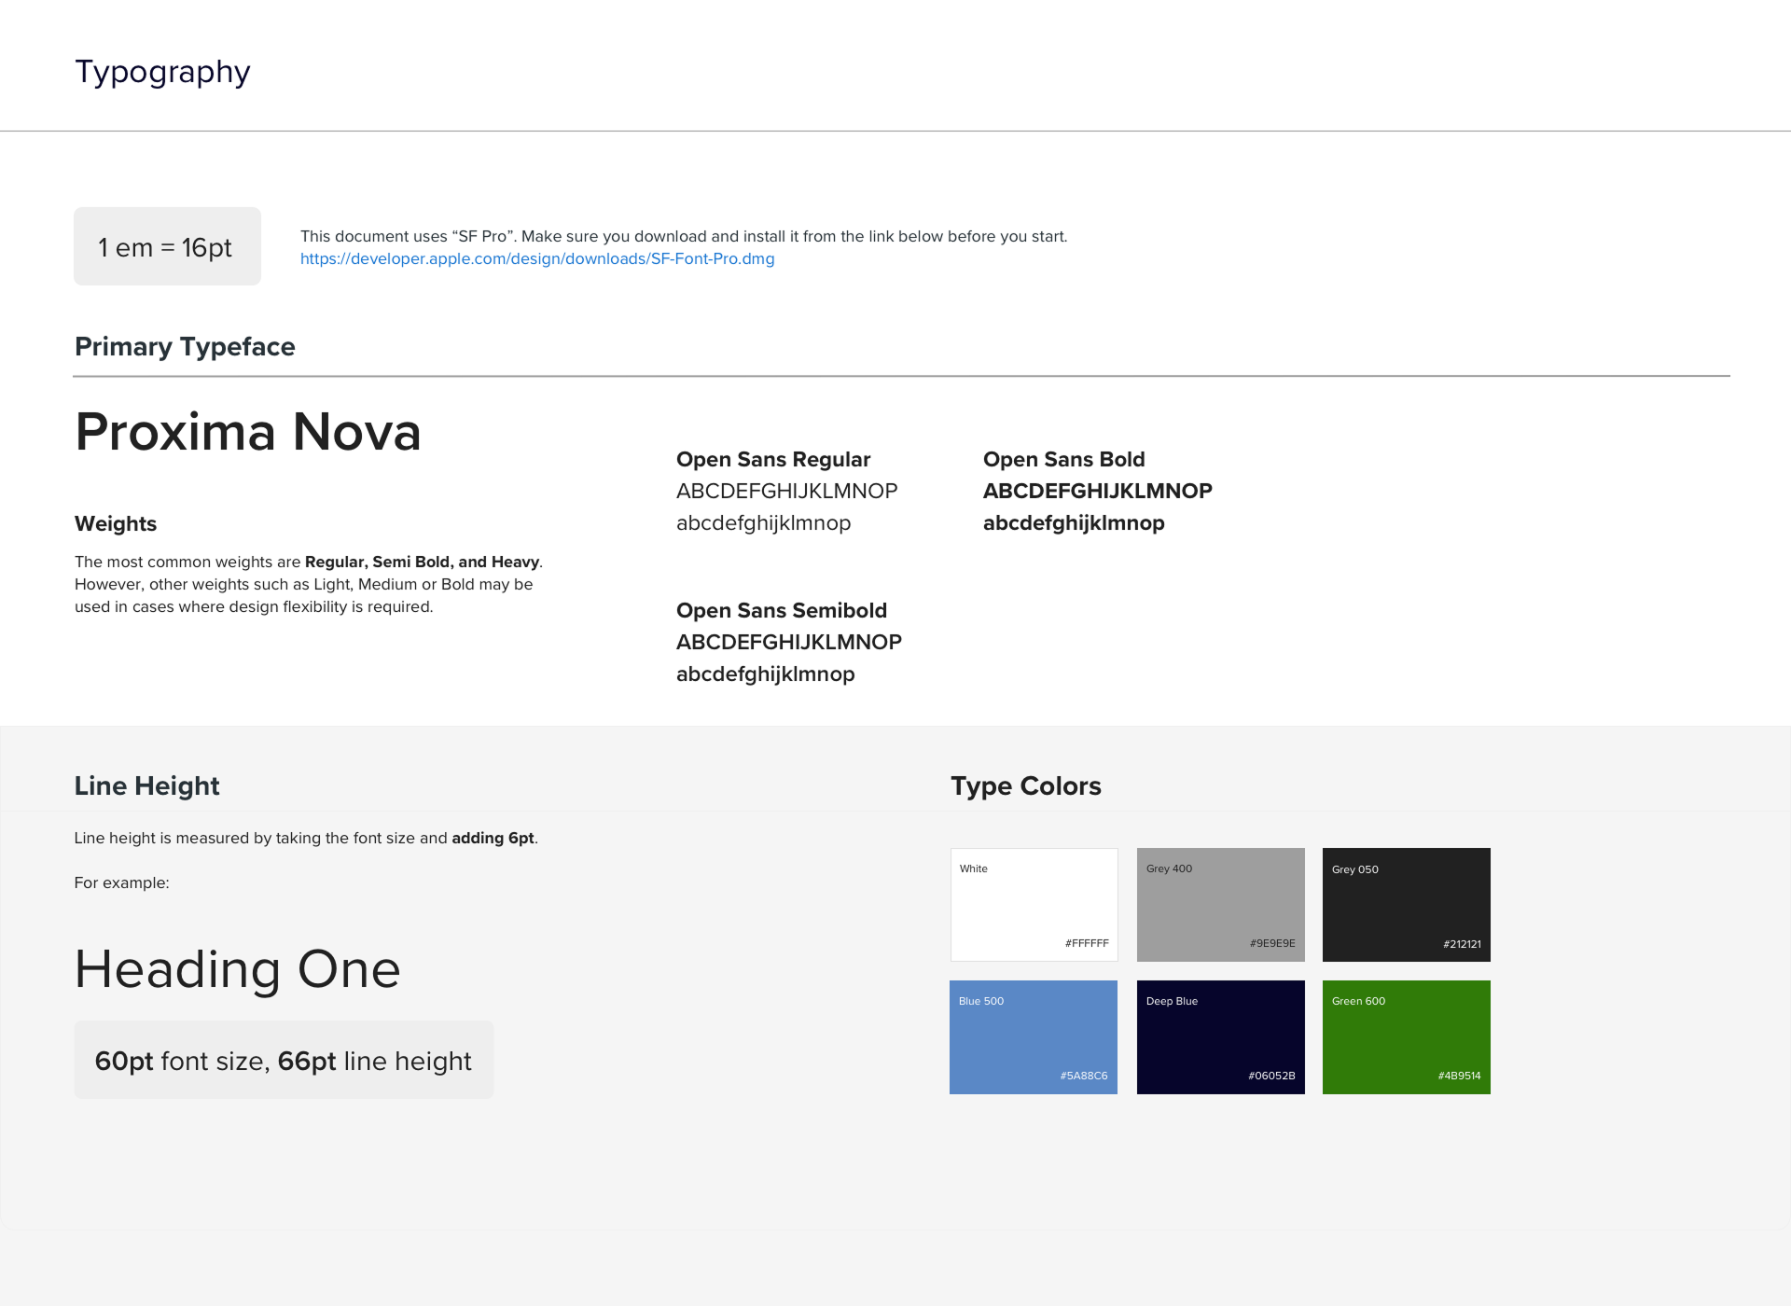Select the 60pt font size info box
This screenshot has width=1791, height=1306.
[284, 1060]
